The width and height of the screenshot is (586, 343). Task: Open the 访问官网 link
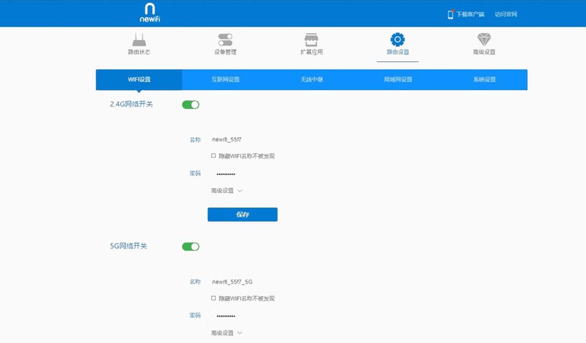[506, 14]
